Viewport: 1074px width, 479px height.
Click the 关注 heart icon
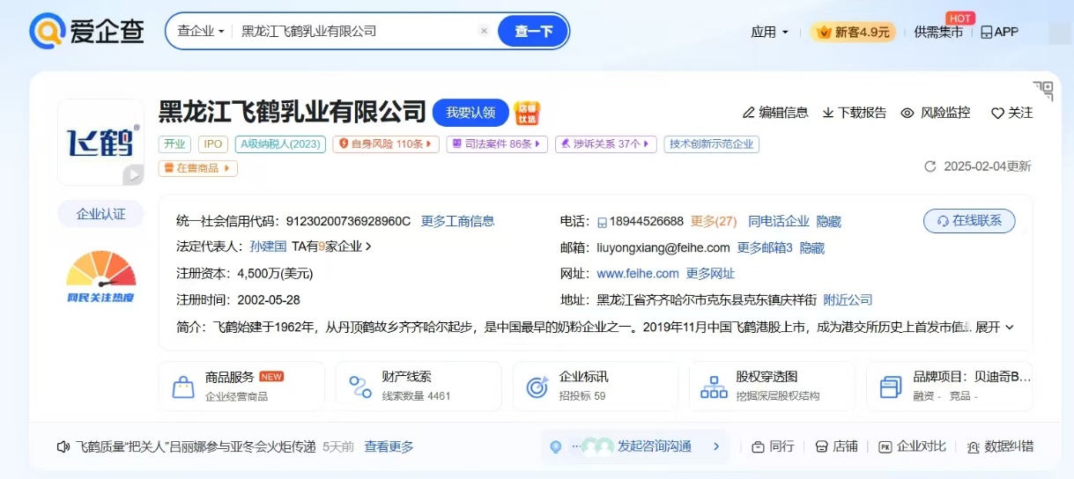tap(997, 114)
